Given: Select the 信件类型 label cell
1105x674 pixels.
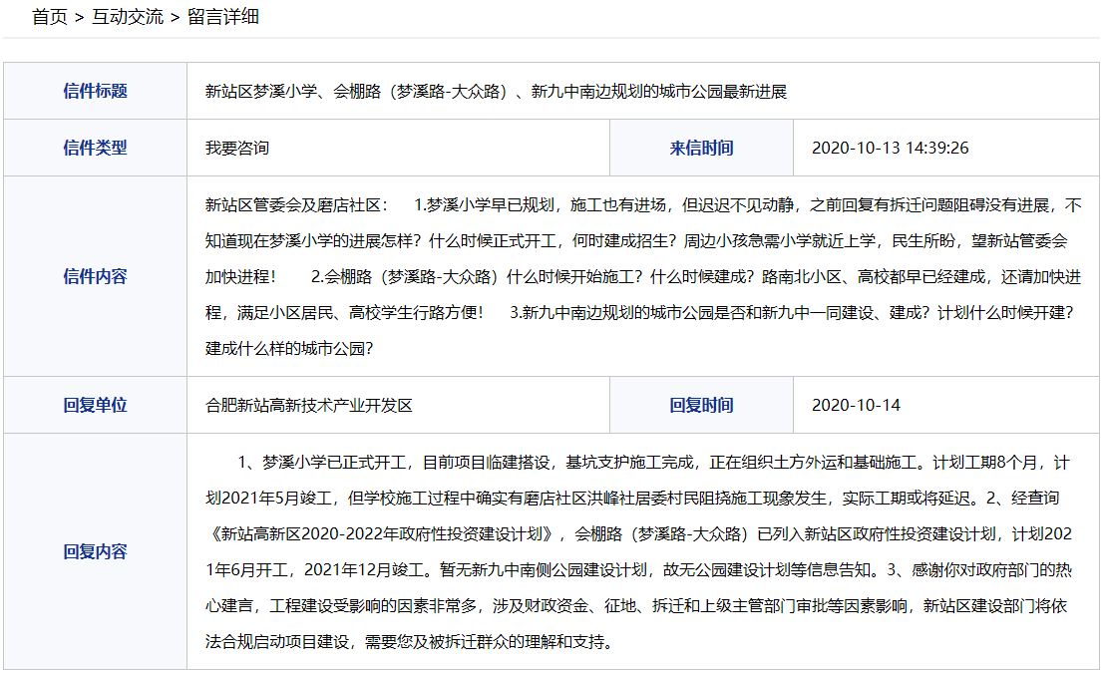Looking at the screenshot, I should pyautogui.click(x=95, y=148).
